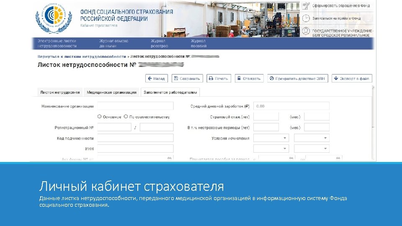Open first 'Условия исчисления' dropdown
402x226 pixels.
[x=271, y=138]
